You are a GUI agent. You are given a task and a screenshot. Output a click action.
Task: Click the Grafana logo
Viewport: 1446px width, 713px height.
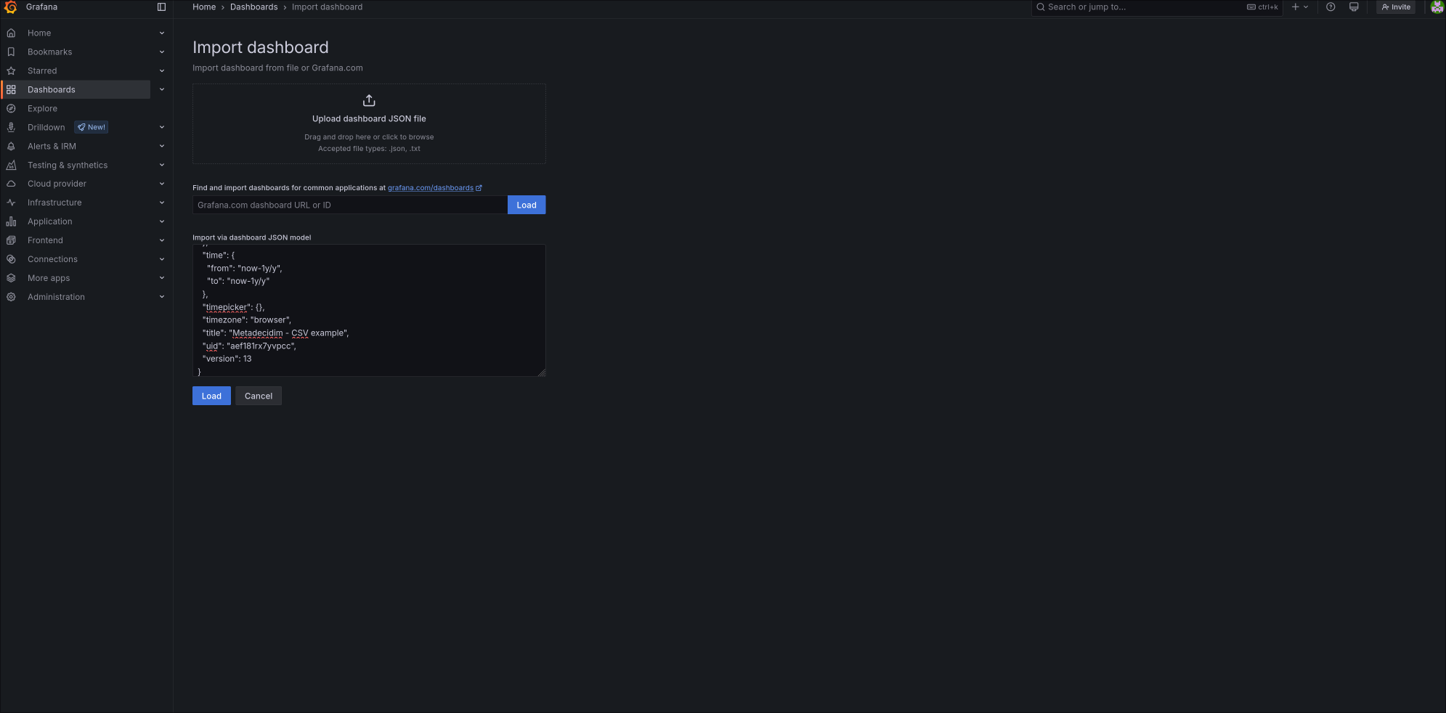pos(11,7)
